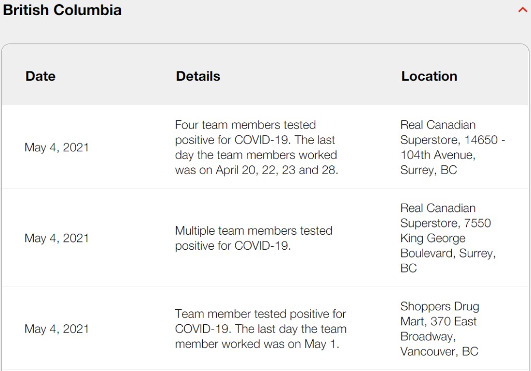Click the date in the Shoppers Drug Mart row
The width and height of the screenshot is (531, 371).
[x=57, y=329]
